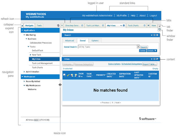The image size is (180, 136).
Task: Minimize the Inbox portlet with its square icon
Action: point(154,59)
